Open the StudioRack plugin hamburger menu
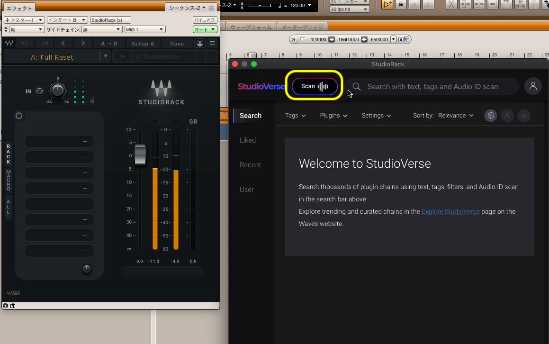Screen dimensions: 549x344 pyautogui.click(x=212, y=43)
